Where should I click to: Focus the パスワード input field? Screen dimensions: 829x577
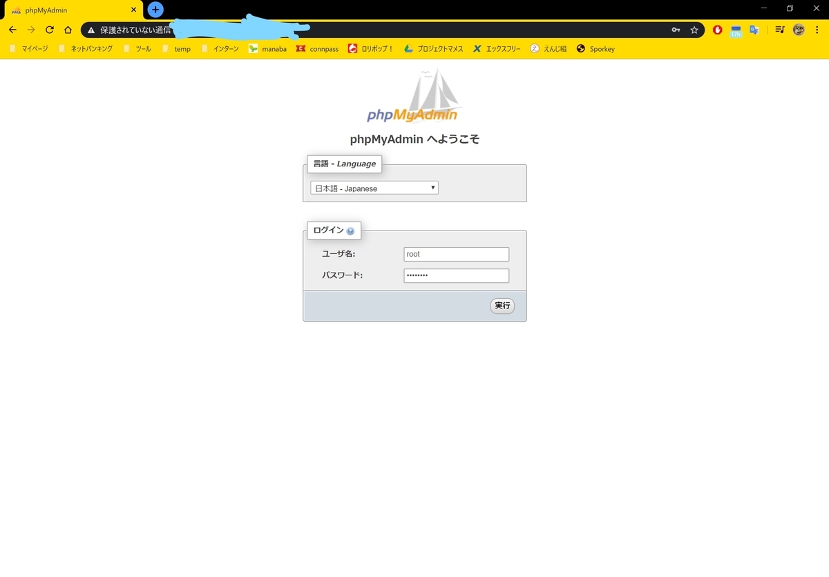coord(456,275)
